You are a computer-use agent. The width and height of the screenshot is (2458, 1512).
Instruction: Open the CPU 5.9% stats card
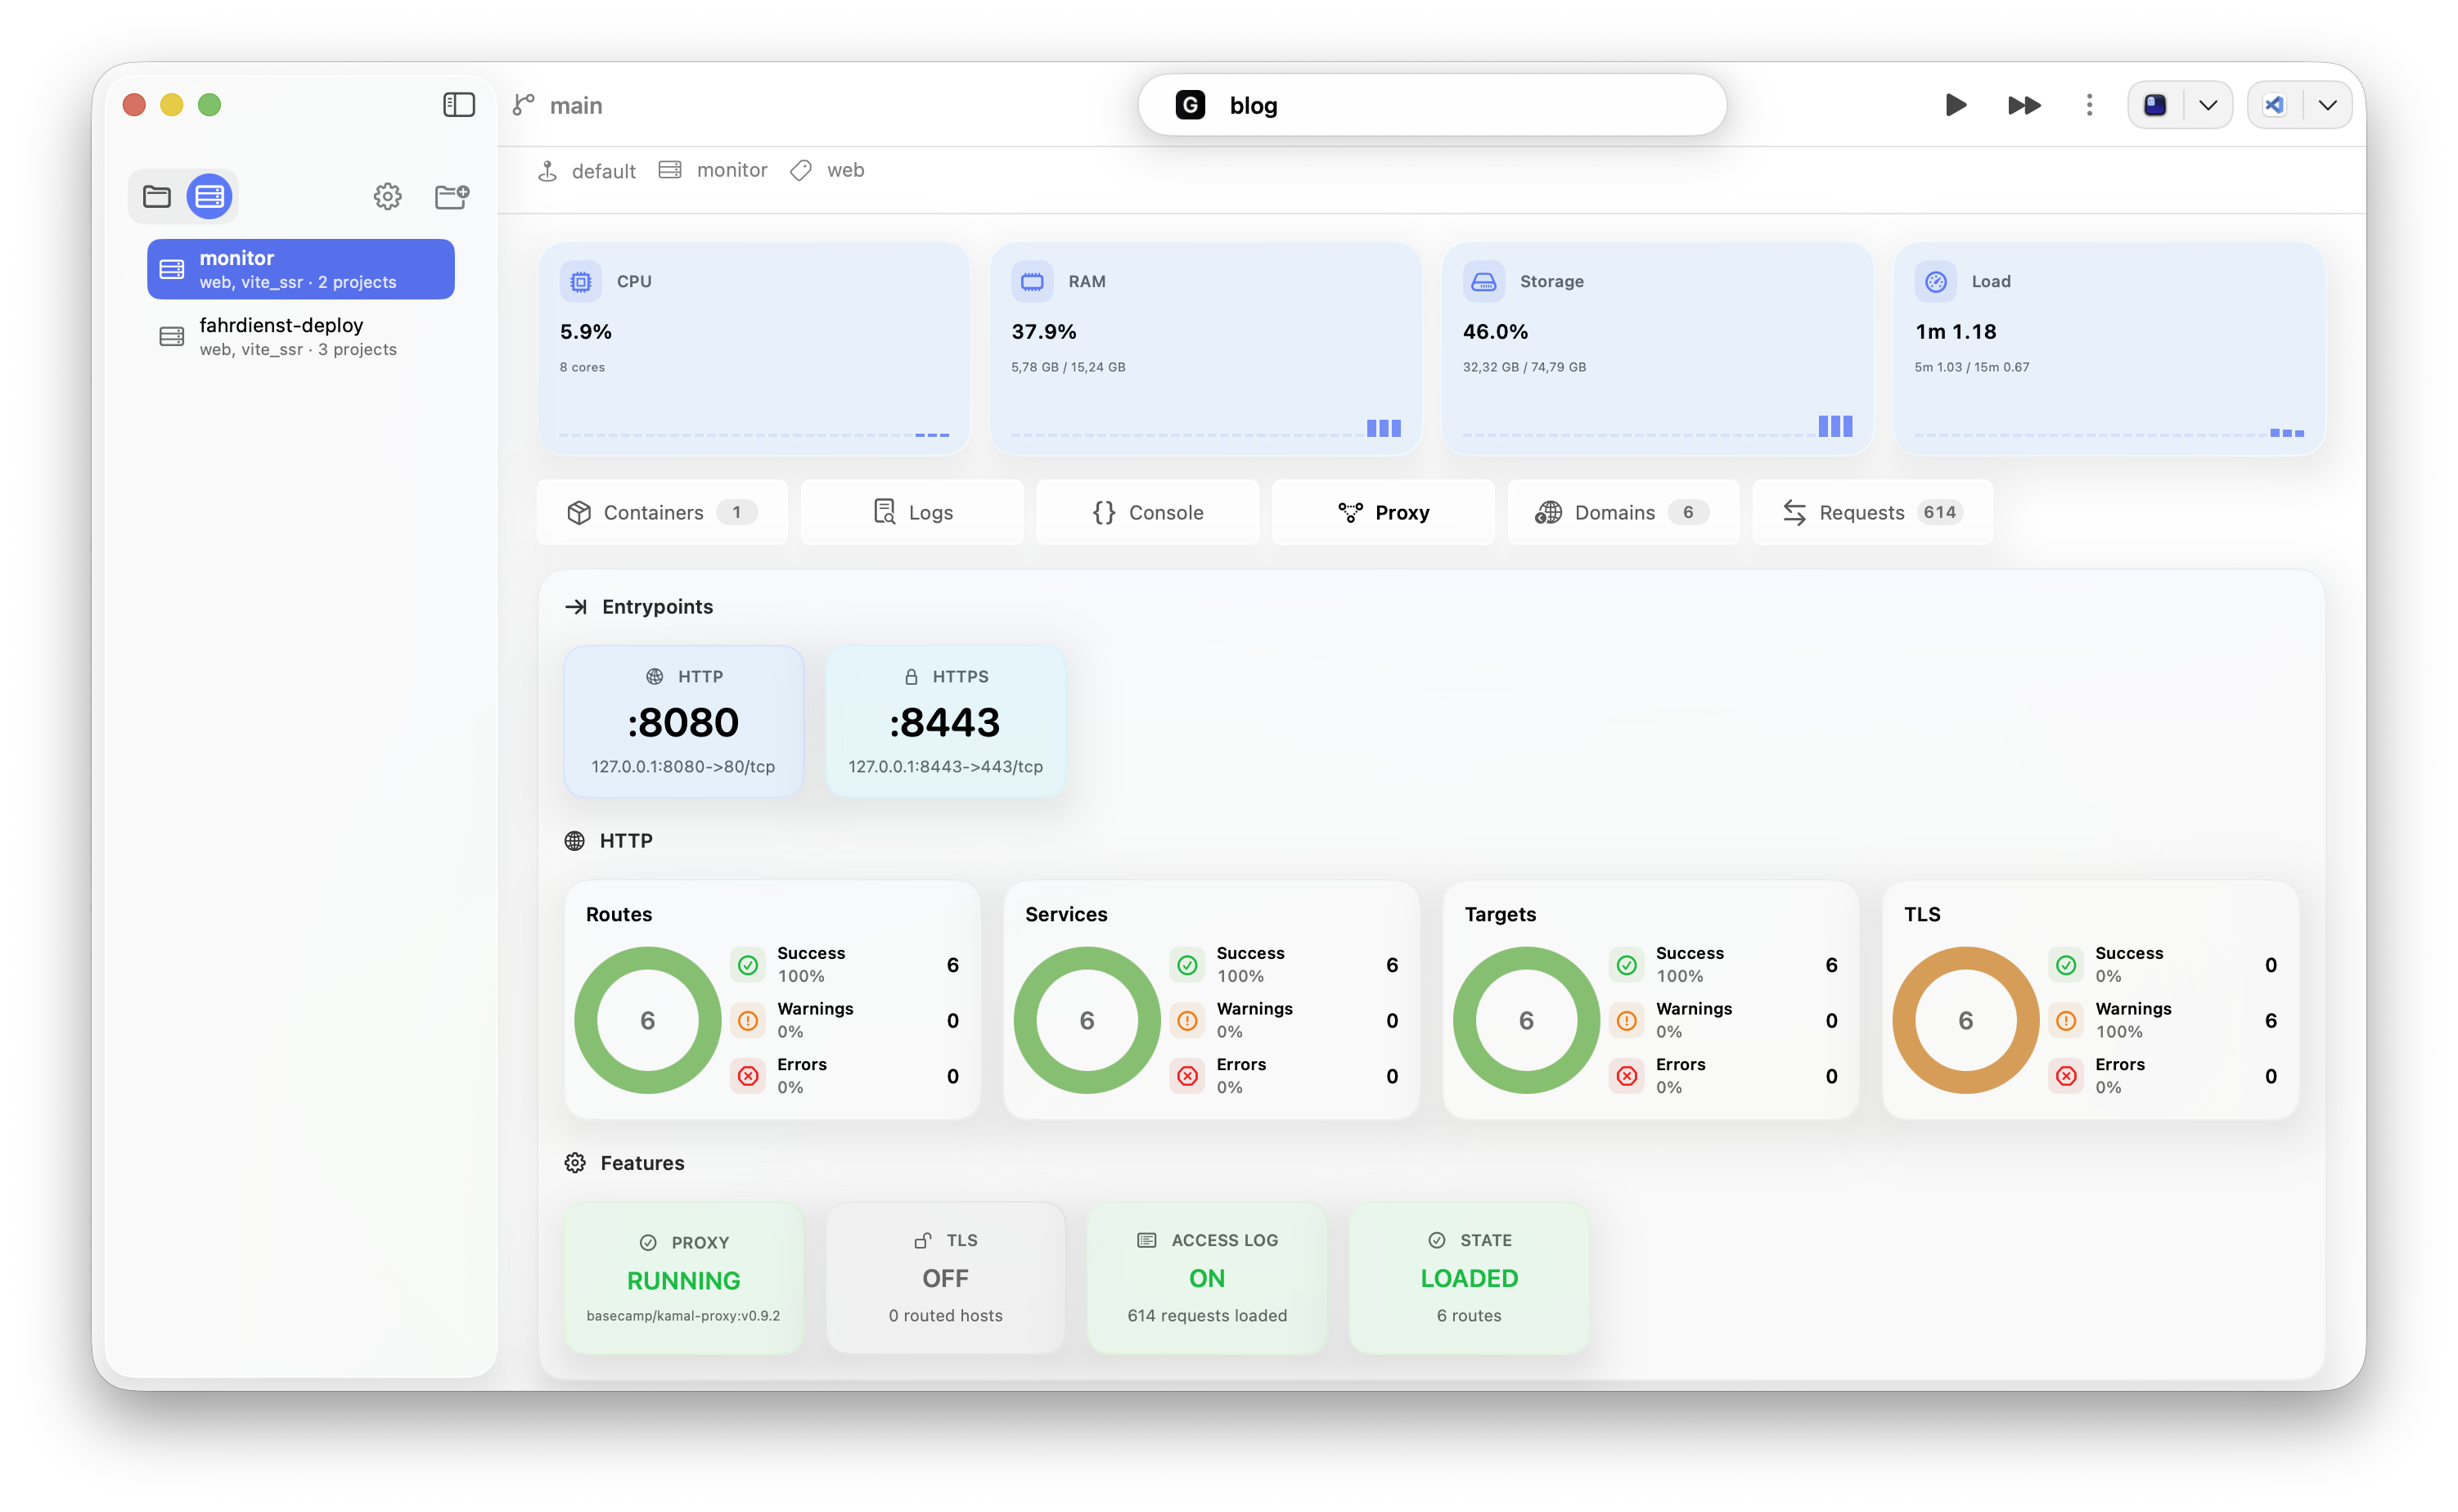pyautogui.click(x=754, y=348)
